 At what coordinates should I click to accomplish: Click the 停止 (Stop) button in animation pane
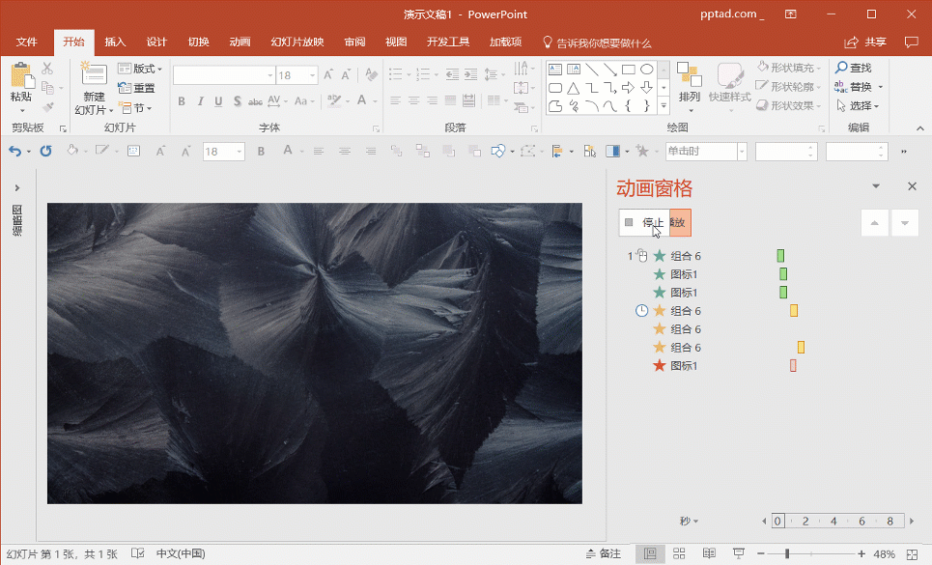(x=645, y=222)
